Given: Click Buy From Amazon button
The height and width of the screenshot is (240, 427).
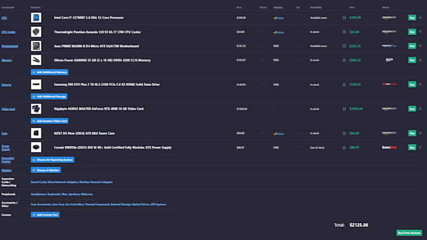Looking at the screenshot, I should click(x=409, y=233).
